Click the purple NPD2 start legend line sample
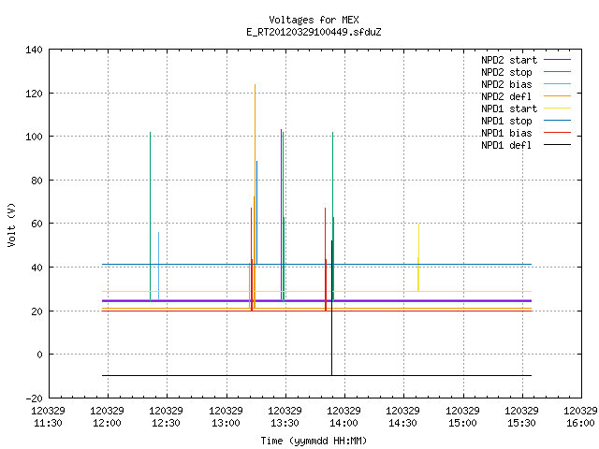Viewport: 599px width, 449px height. coord(557,60)
